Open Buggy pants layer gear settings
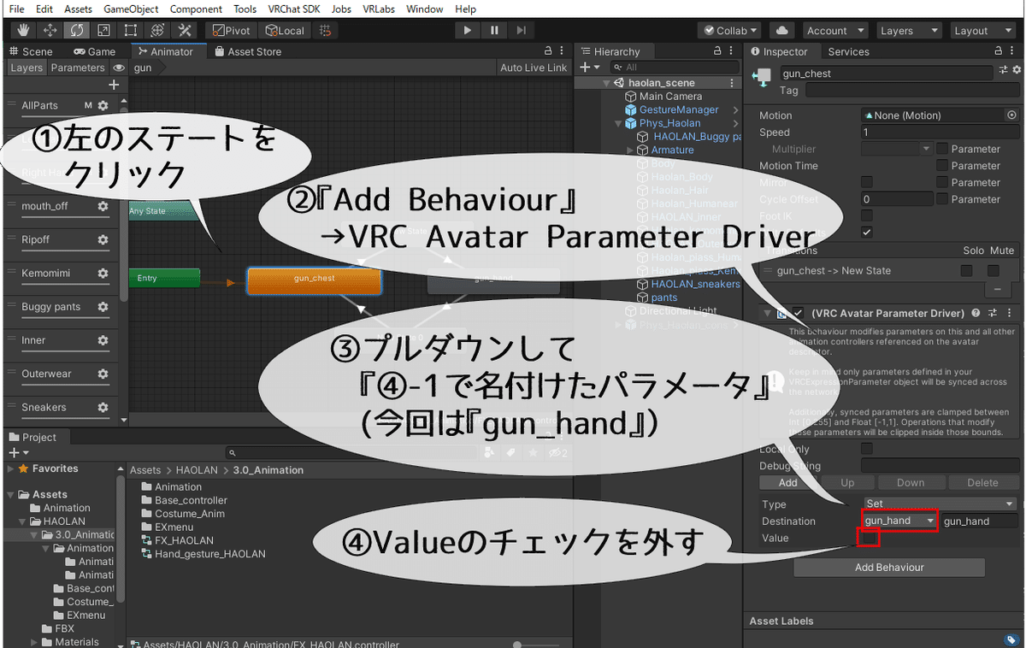The width and height of the screenshot is (1026, 648). click(x=103, y=307)
